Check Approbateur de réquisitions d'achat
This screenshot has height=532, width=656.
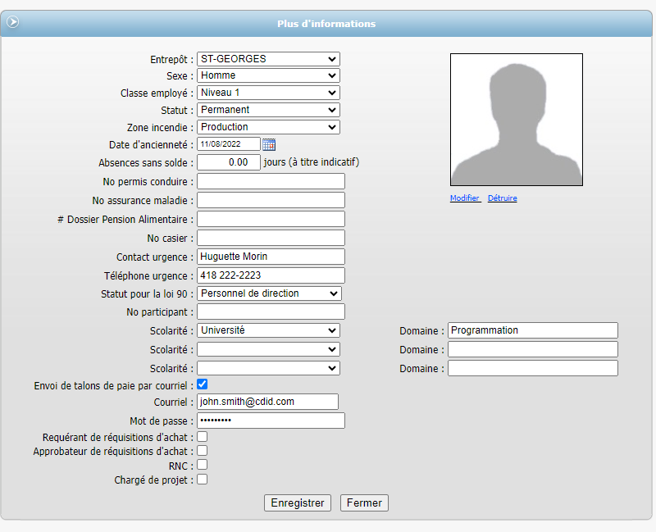point(202,451)
